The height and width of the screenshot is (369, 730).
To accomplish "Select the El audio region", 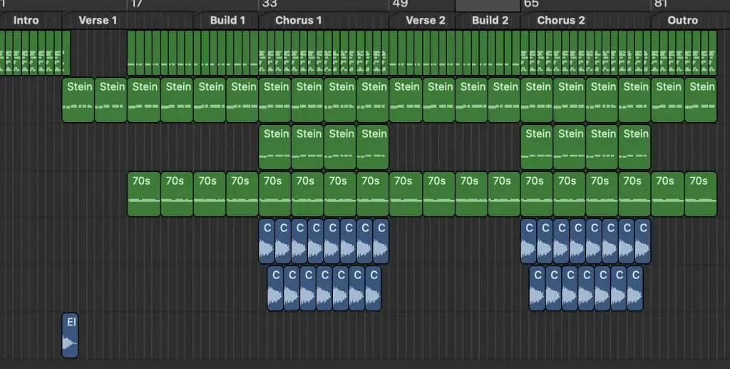I will pos(70,335).
